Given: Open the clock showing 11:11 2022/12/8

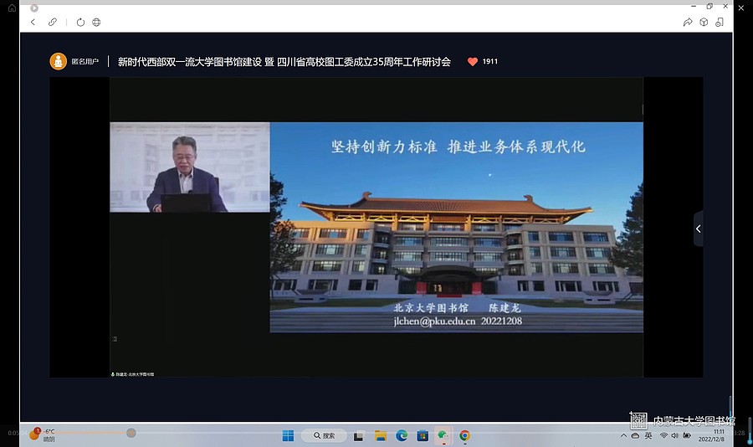Looking at the screenshot, I should tap(712, 435).
